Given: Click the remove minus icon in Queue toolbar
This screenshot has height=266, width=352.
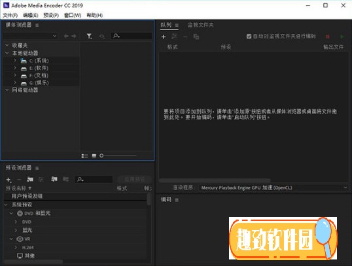Looking at the screenshot, I should click(x=185, y=37).
